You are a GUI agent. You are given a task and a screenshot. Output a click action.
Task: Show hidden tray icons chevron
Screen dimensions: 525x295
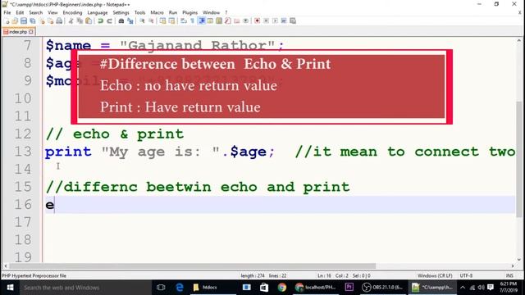coord(463,288)
